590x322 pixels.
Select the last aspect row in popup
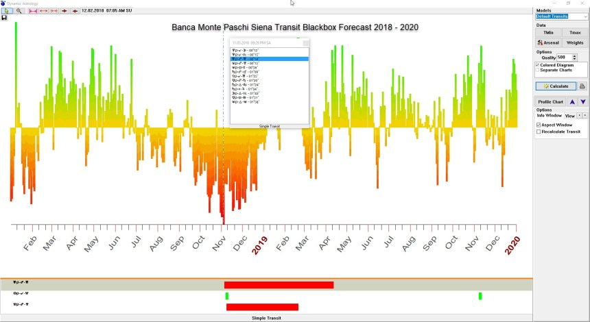pos(269,102)
